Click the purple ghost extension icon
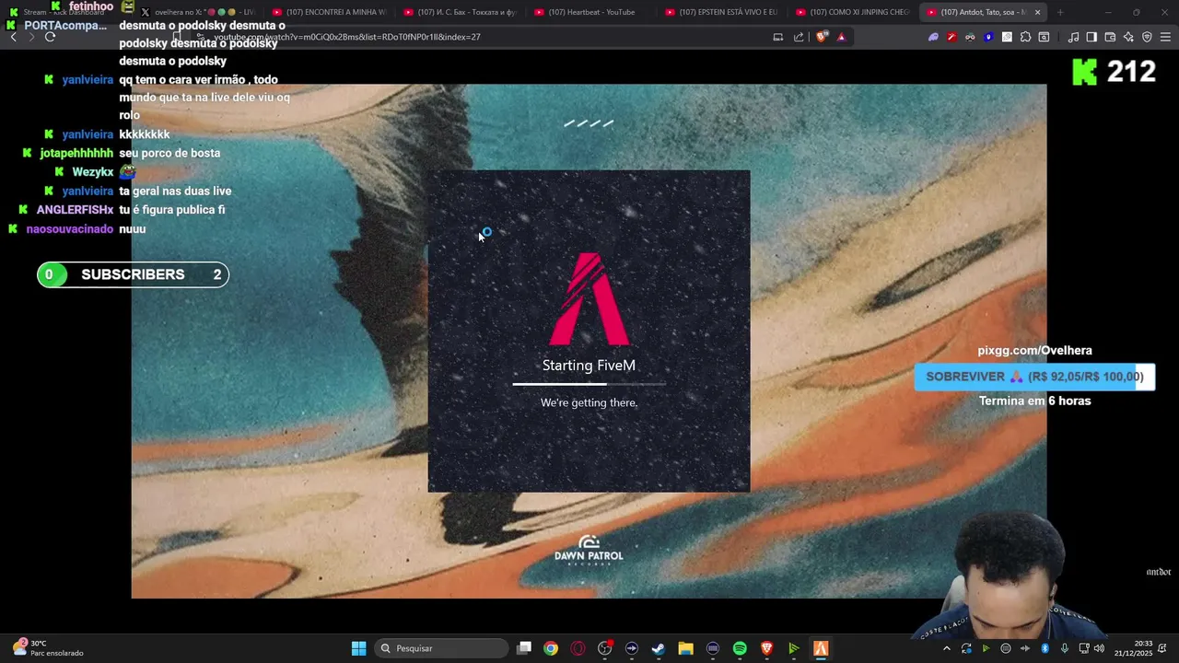 pos(933,37)
